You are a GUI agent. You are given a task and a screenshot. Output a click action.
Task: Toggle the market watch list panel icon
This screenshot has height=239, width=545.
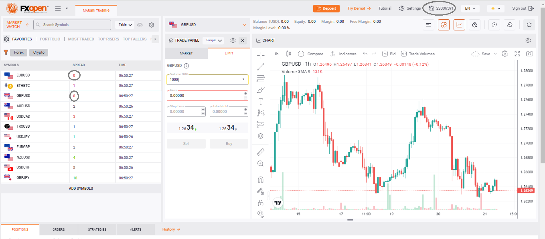[429, 25]
